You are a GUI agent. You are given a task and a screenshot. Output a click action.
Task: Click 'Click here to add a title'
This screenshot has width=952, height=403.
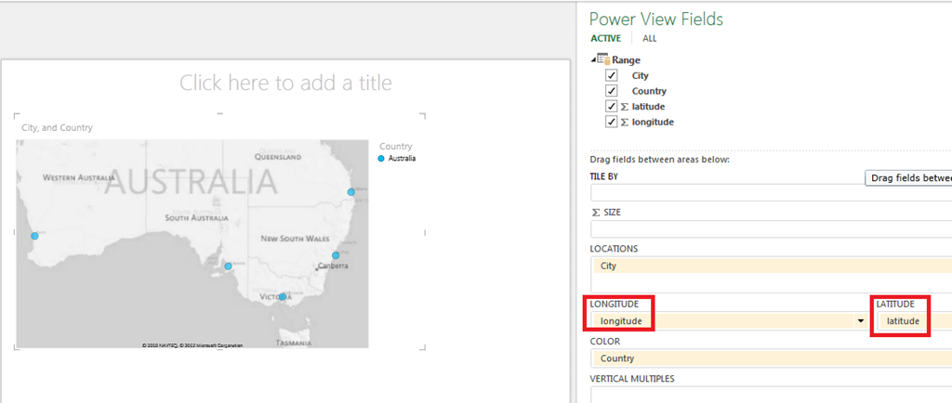pyautogui.click(x=286, y=83)
